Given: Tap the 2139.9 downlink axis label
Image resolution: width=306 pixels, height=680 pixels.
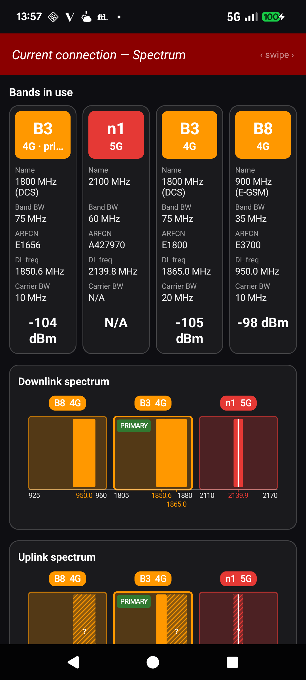Looking at the screenshot, I should (x=238, y=496).
